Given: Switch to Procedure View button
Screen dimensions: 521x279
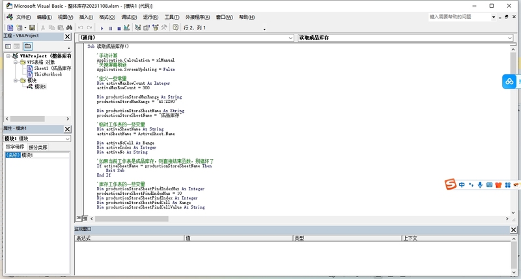Looking at the screenshot, I should (79, 218).
